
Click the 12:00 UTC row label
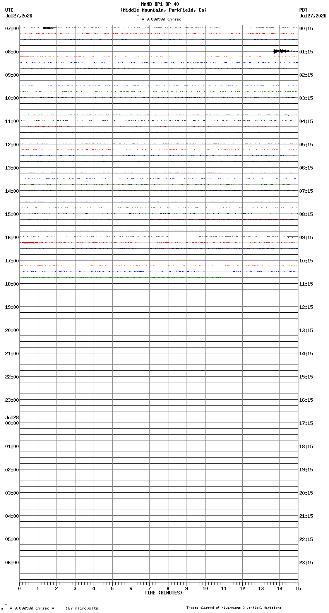(x=12, y=145)
